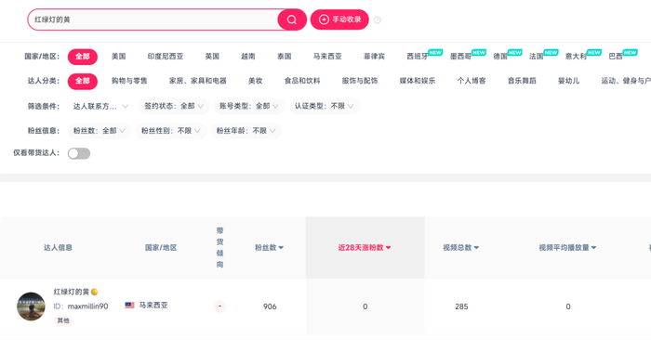Open 粉丝数 filter dropdown
The height and width of the screenshot is (352, 651).
pos(100,131)
